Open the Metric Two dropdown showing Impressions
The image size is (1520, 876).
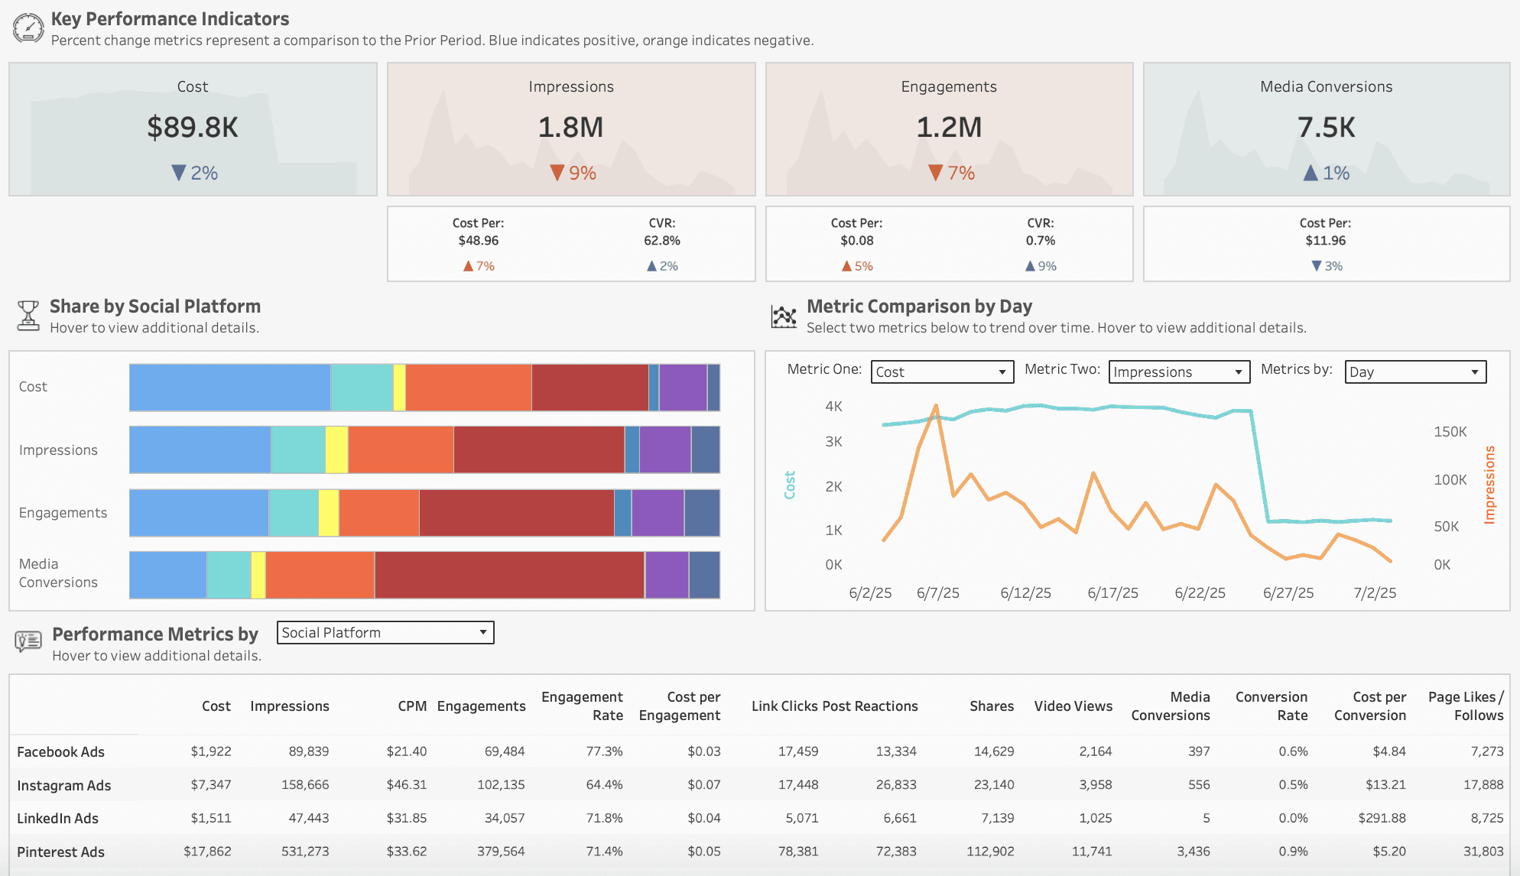coord(1179,372)
